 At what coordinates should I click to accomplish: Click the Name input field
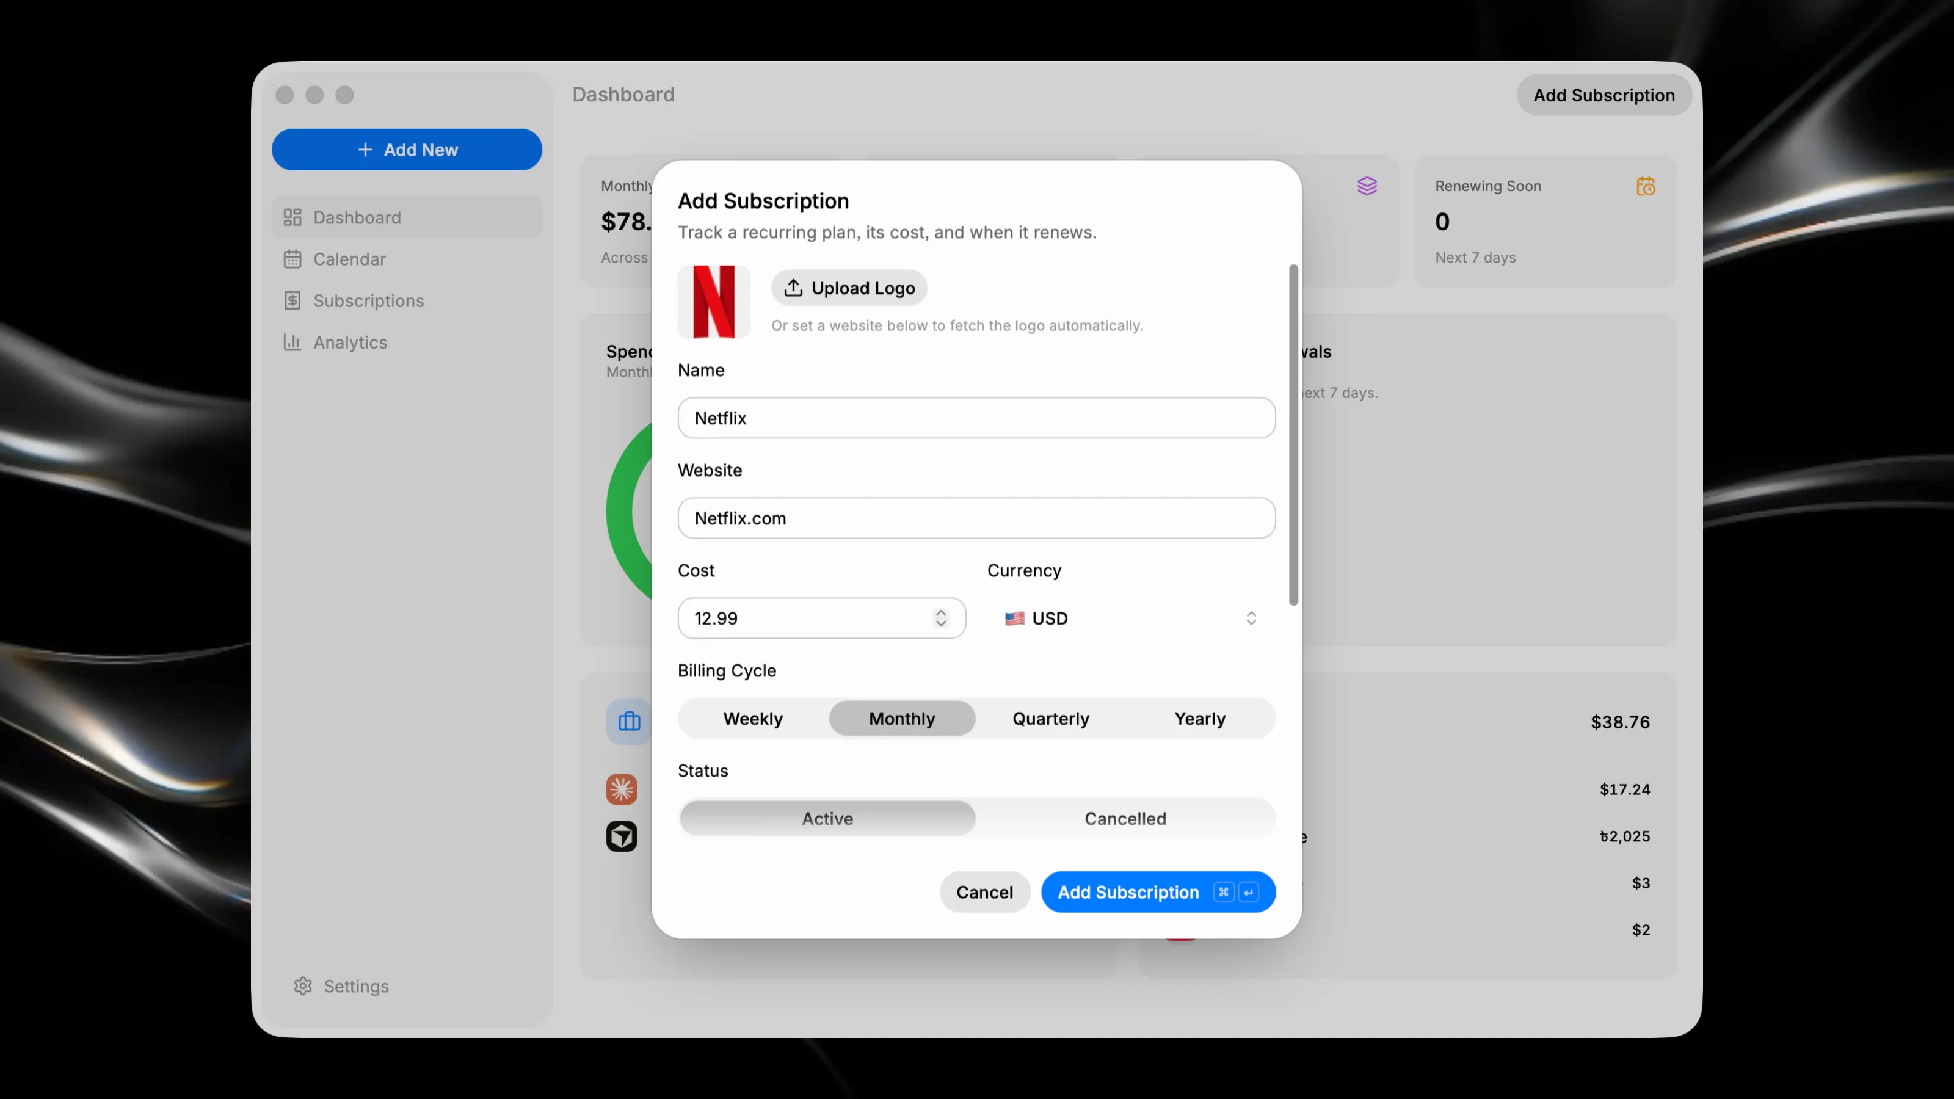pos(976,418)
